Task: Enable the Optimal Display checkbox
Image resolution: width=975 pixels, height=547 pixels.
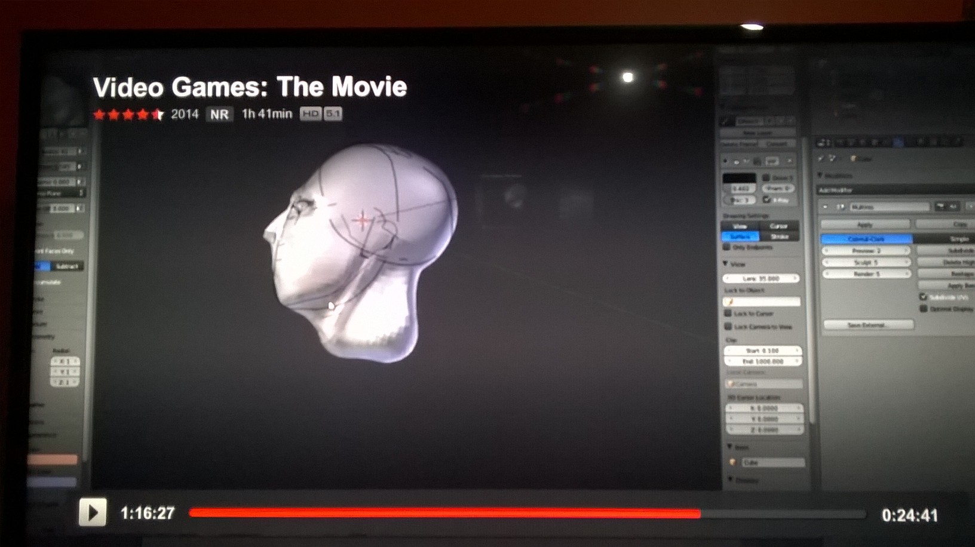Action: coord(923,308)
